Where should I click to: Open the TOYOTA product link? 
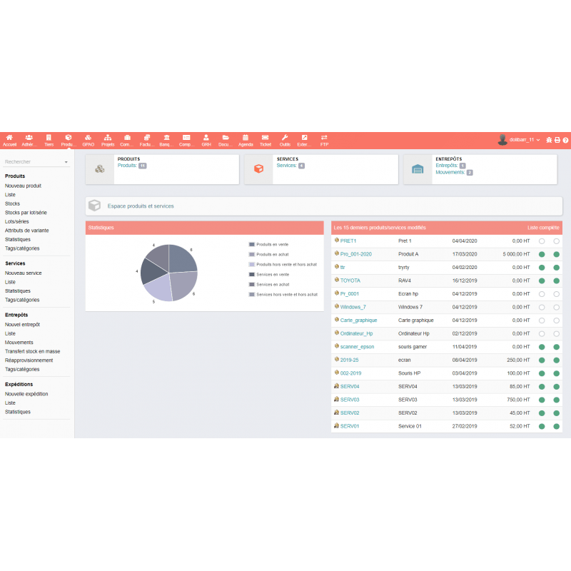point(350,281)
